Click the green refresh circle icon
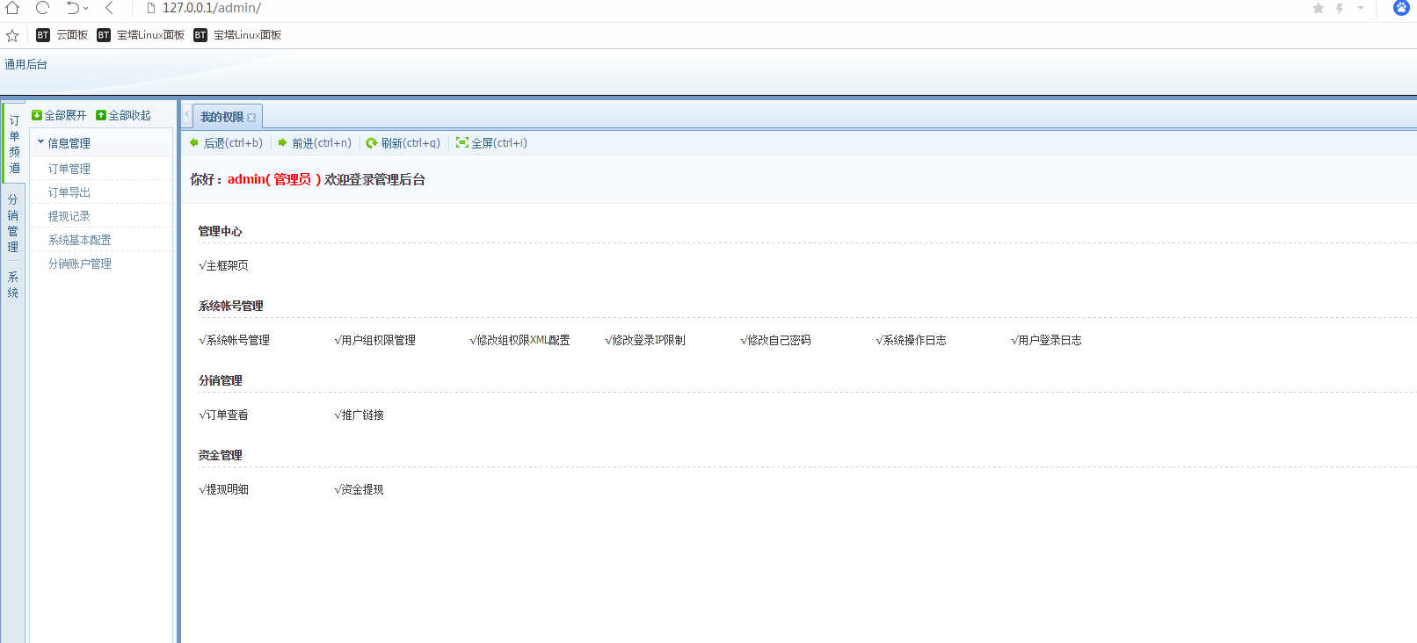The width and height of the screenshot is (1417, 643). coord(372,143)
